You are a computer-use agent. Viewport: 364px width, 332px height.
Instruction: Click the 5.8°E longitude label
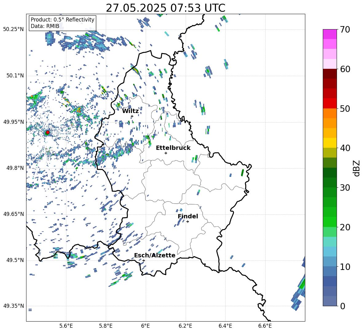(x=106, y=326)
